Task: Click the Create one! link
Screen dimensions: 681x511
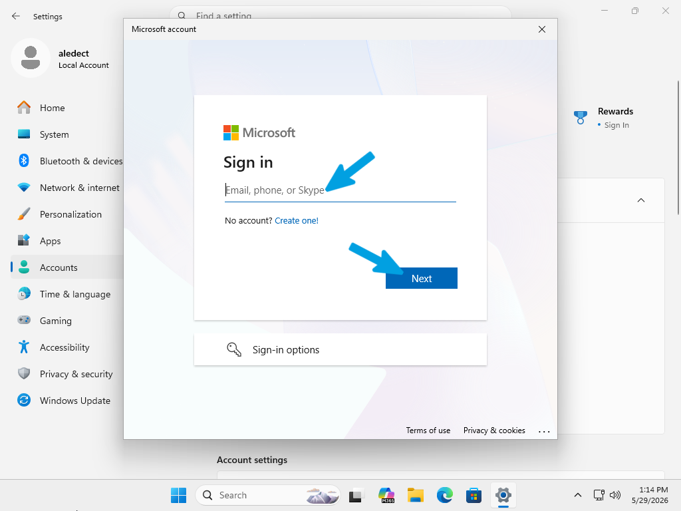Action: 297,220
